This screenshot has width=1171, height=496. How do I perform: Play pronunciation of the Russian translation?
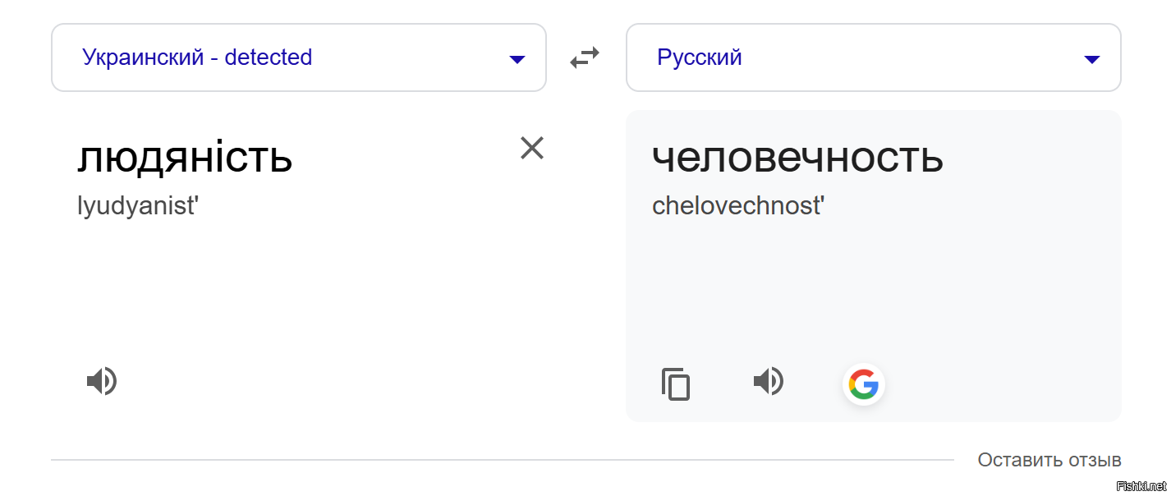(x=768, y=380)
